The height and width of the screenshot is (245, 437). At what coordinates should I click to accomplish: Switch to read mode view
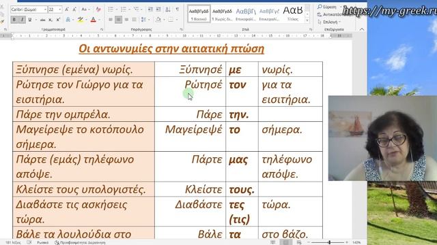[x=273, y=242]
